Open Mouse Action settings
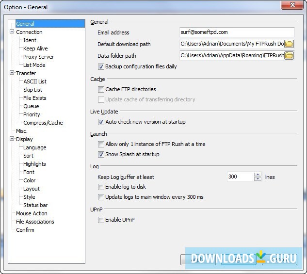This screenshot has width=307, height=274. click(32, 213)
